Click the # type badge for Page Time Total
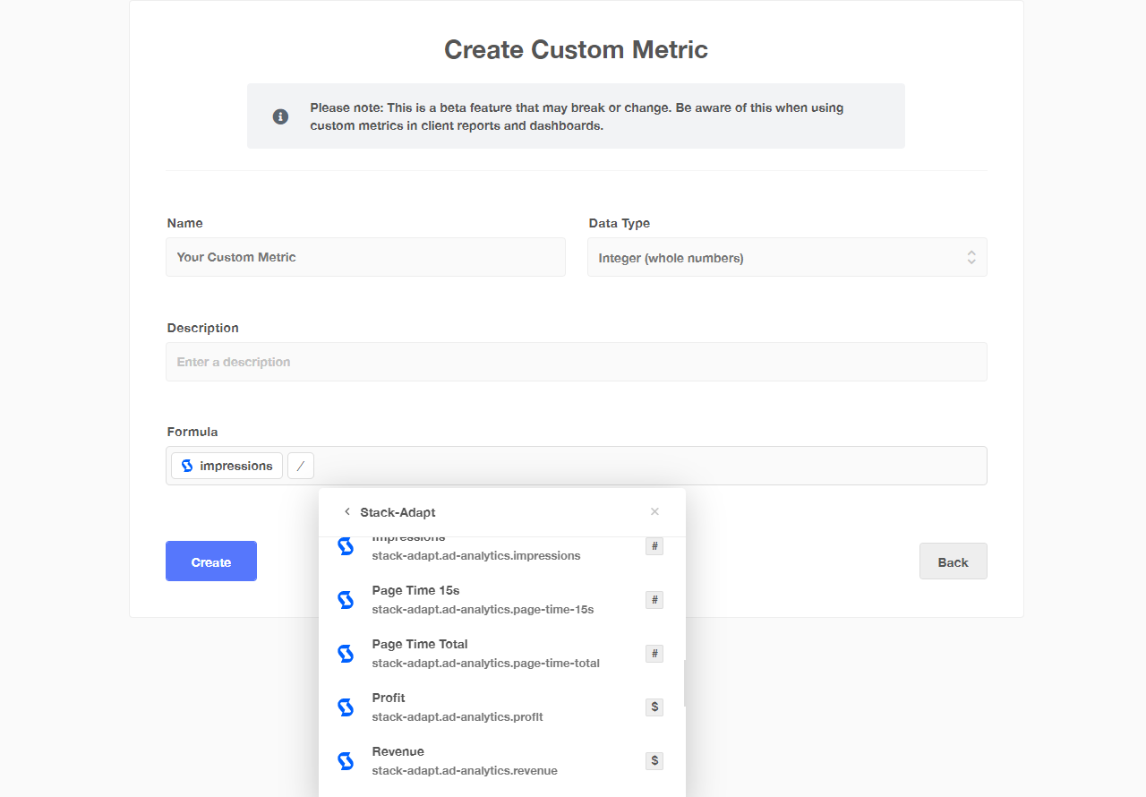Viewport: 1146px width, 797px height. [x=654, y=654]
